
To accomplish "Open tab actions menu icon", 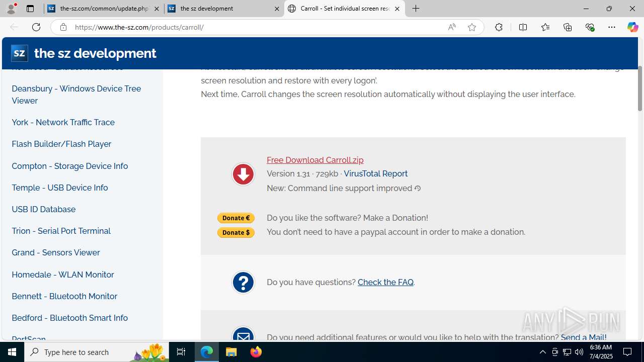I will point(30,9).
